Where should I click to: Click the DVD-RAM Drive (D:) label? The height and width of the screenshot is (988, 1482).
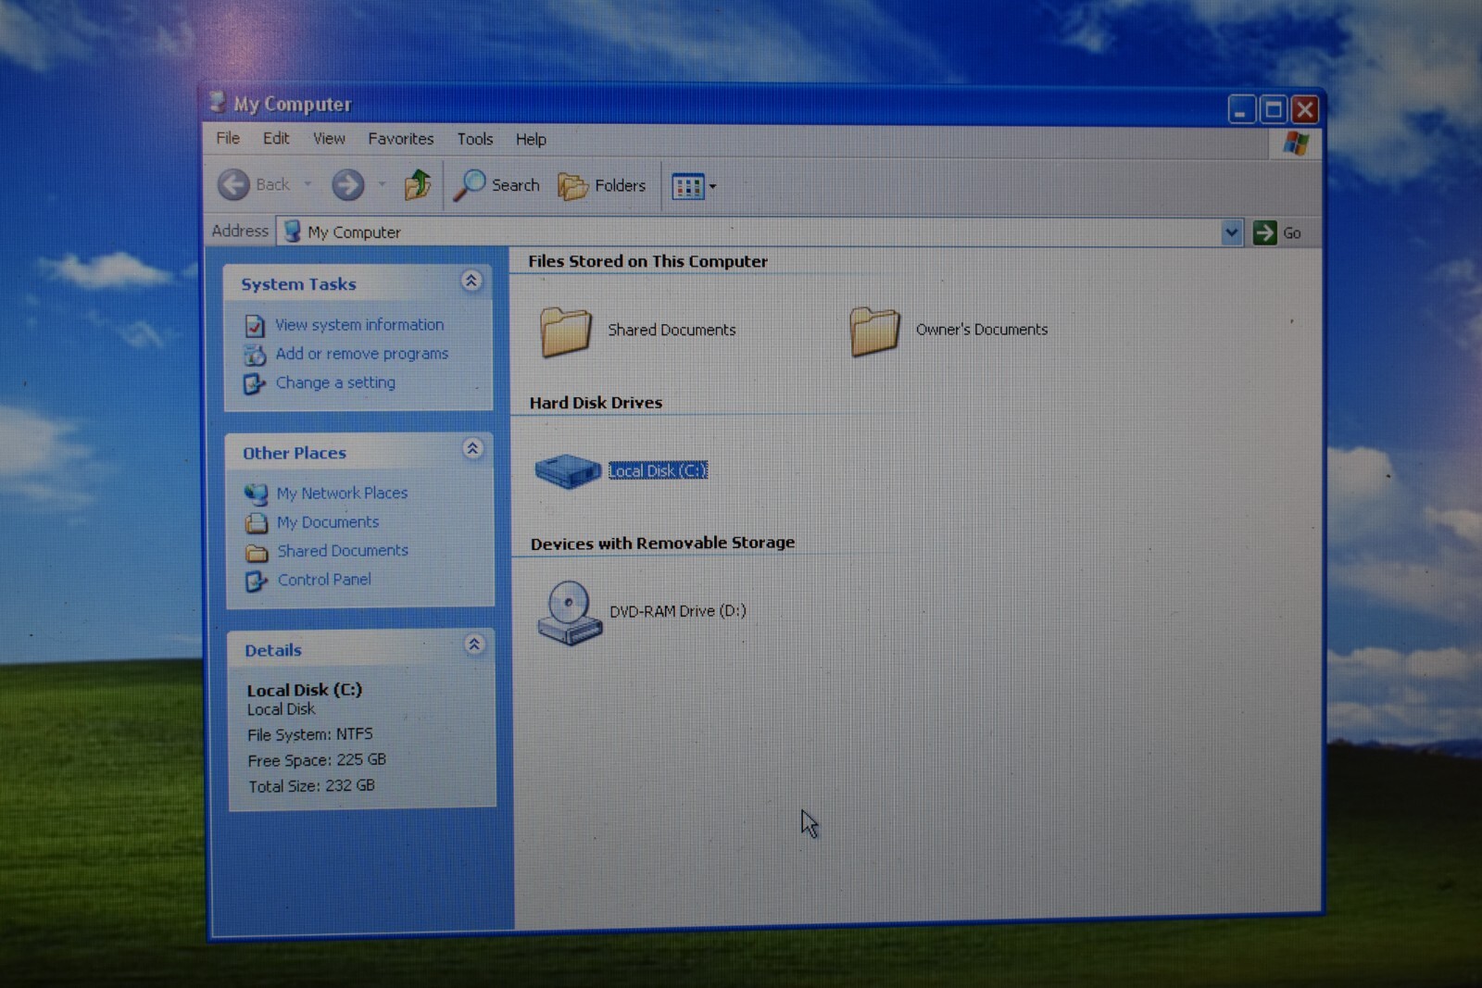coord(678,611)
